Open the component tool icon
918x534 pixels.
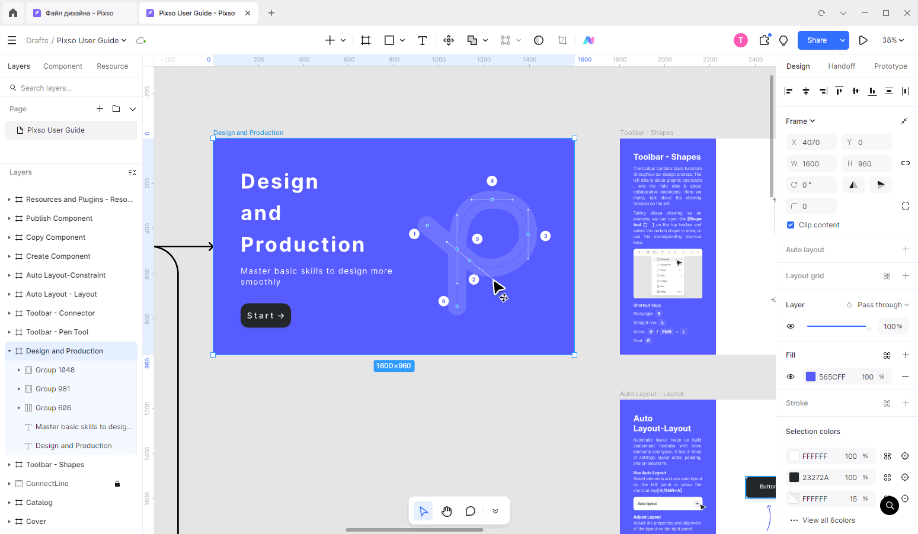(x=449, y=40)
